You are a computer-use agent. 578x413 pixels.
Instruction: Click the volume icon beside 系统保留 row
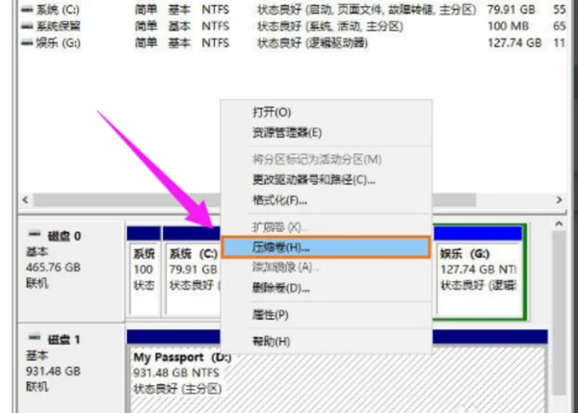[x=27, y=27]
